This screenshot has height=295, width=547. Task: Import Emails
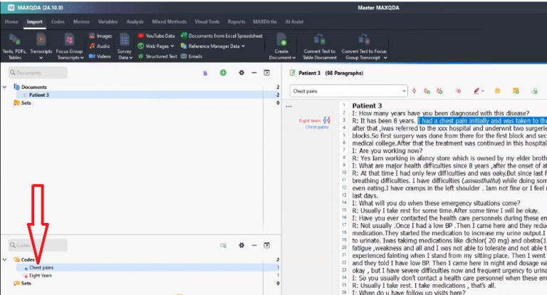point(191,56)
